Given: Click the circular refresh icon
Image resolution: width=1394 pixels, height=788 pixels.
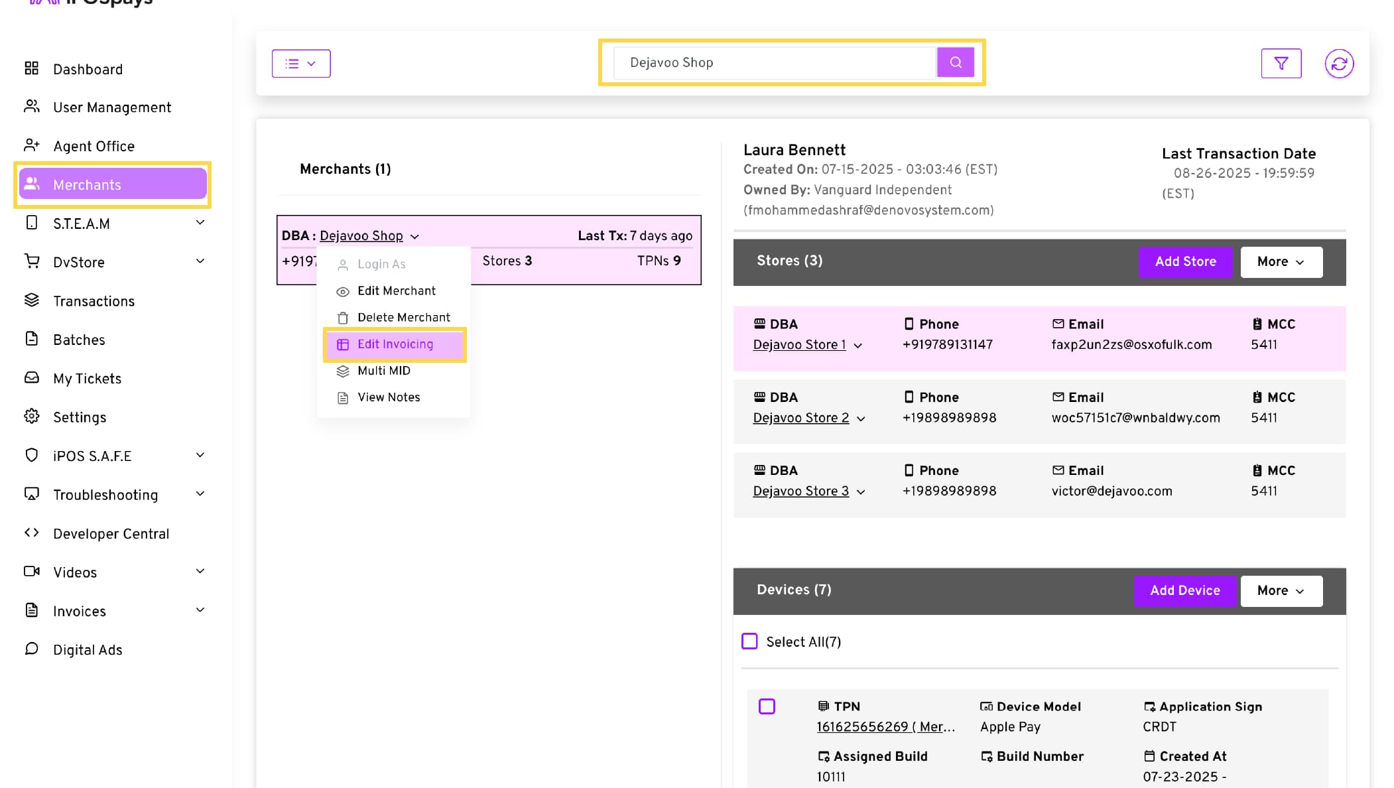Looking at the screenshot, I should click(x=1338, y=64).
